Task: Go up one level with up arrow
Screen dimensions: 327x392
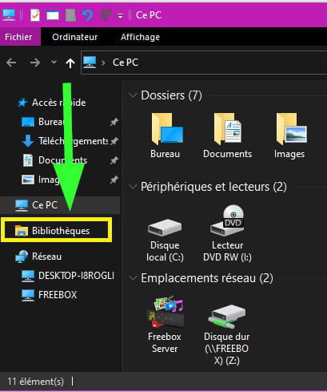Action: point(70,63)
